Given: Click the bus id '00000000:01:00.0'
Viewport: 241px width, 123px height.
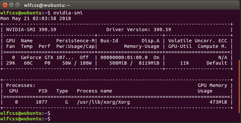Looking at the screenshot, I should (124, 58).
